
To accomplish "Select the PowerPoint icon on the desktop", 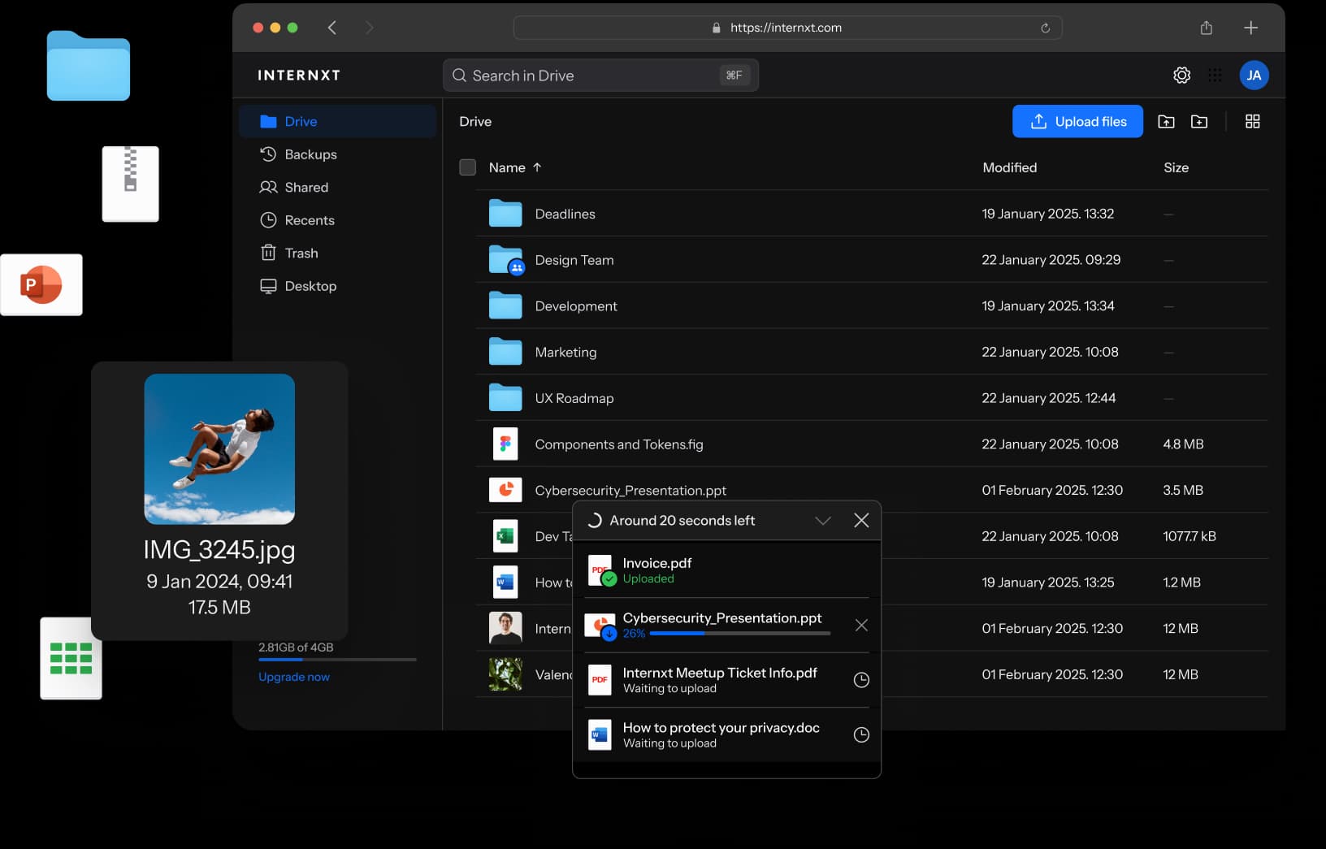I will 41,284.
